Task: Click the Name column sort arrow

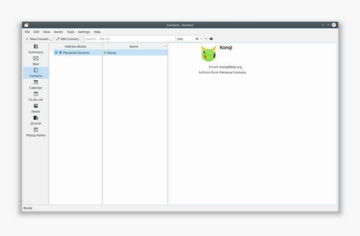Action: [165, 46]
